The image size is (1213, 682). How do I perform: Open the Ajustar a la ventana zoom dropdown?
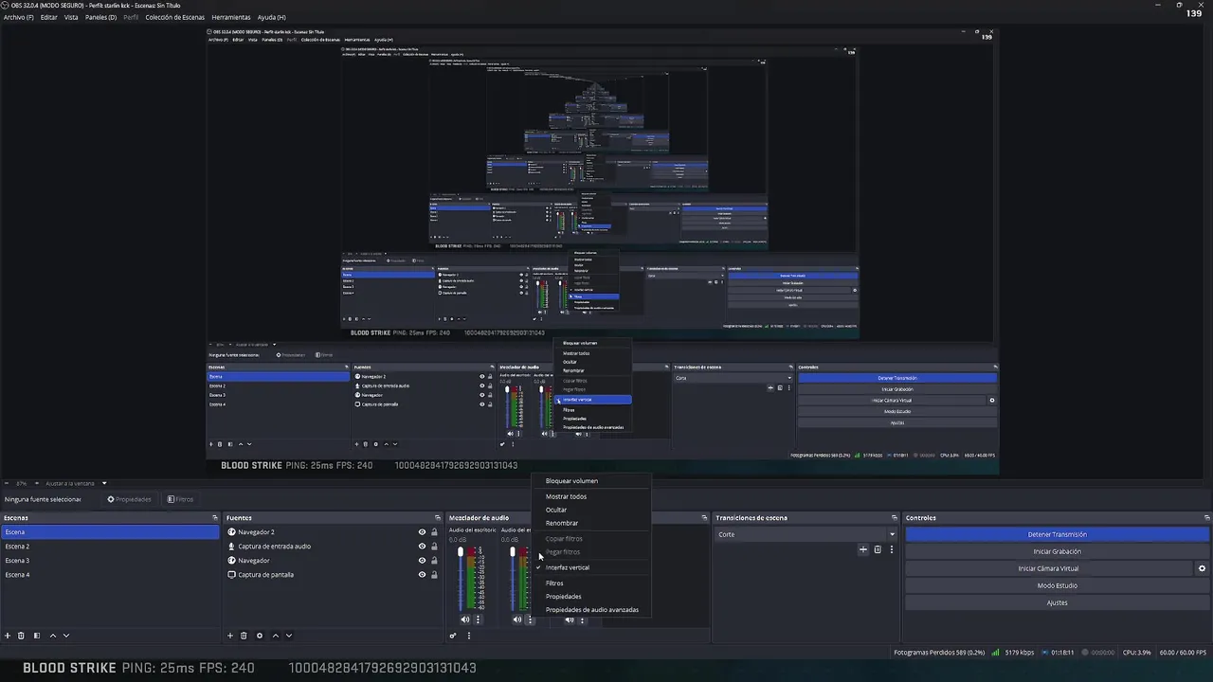[76, 483]
